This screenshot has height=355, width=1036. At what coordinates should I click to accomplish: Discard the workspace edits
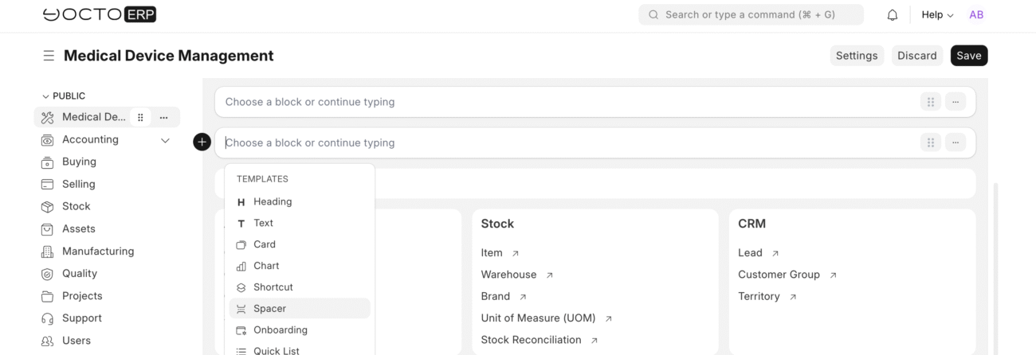click(916, 56)
